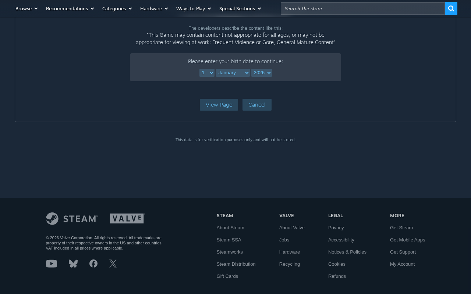Open the Cookies link

pos(337,264)
